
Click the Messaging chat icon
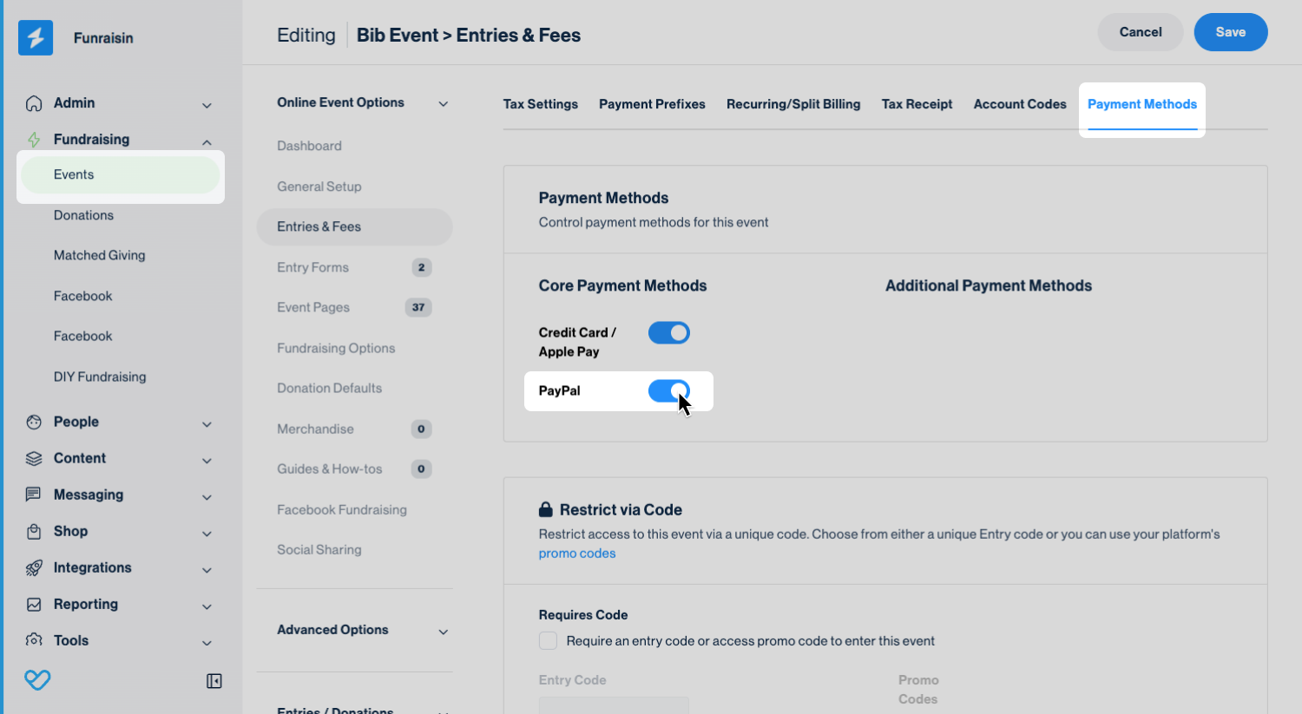(x=34, y=495)
